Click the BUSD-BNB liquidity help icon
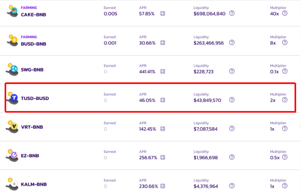Viewport: 301px width, 194px height. [232, 42]
